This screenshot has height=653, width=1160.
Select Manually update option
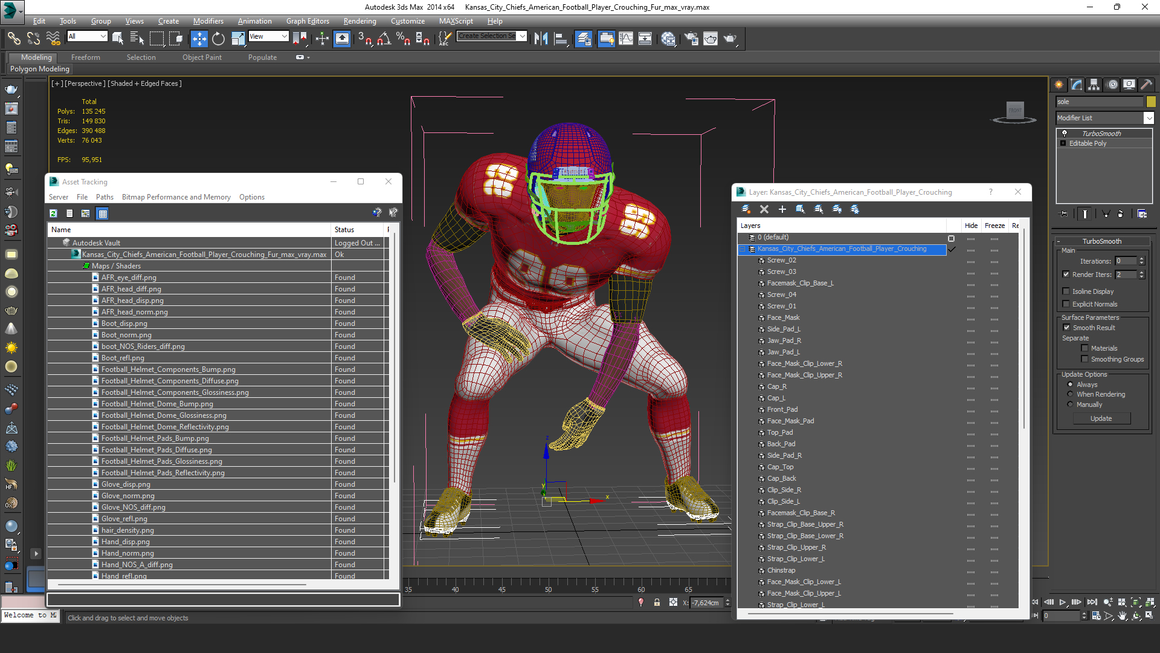click(x=1070, y=404)
